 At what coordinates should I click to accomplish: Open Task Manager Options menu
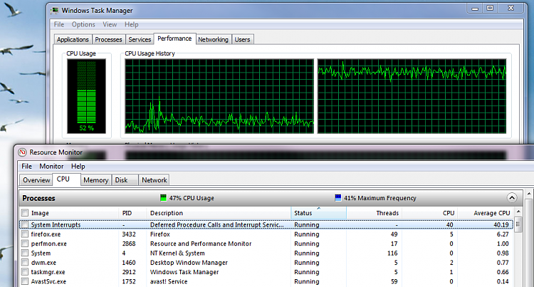tap(83, 24)
